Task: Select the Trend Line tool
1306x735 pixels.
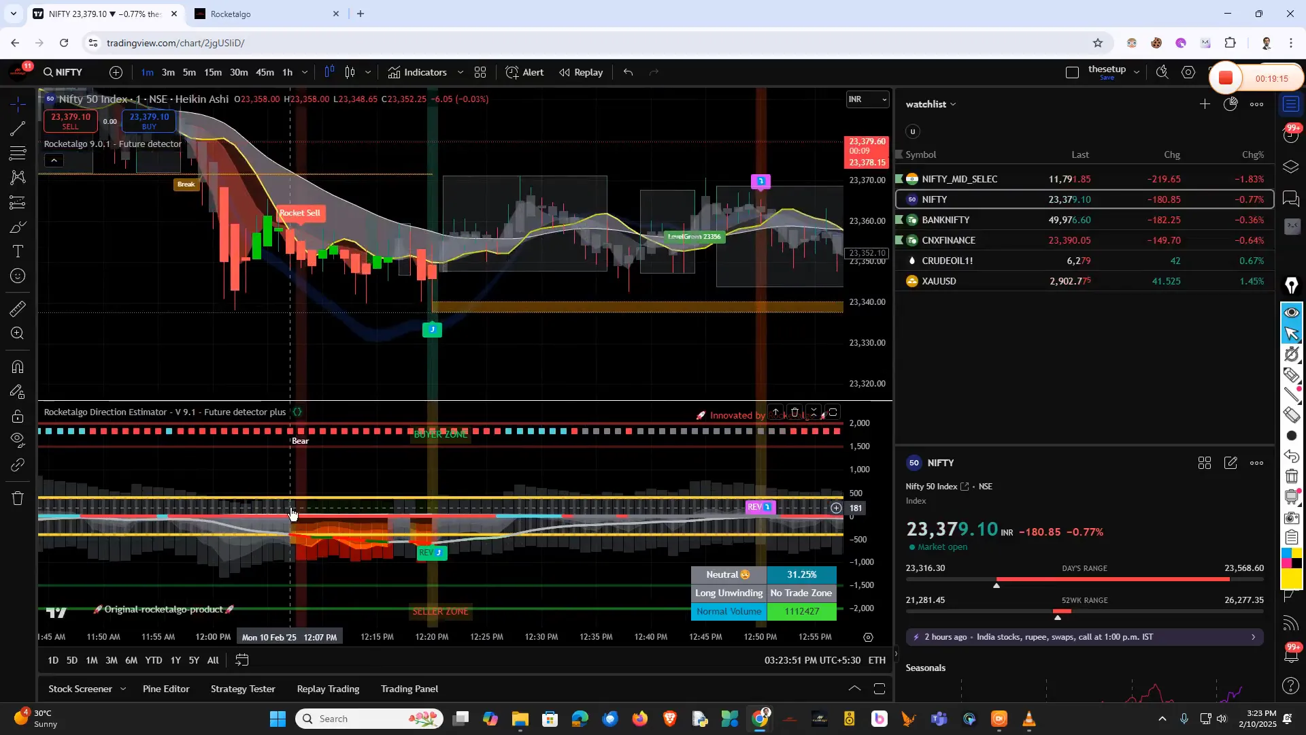Action: click(x=17, y=129)
